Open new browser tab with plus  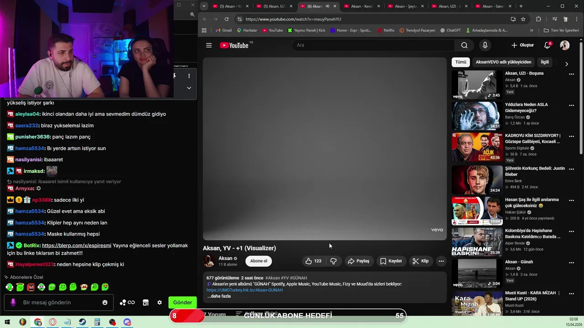pos(521,6)
